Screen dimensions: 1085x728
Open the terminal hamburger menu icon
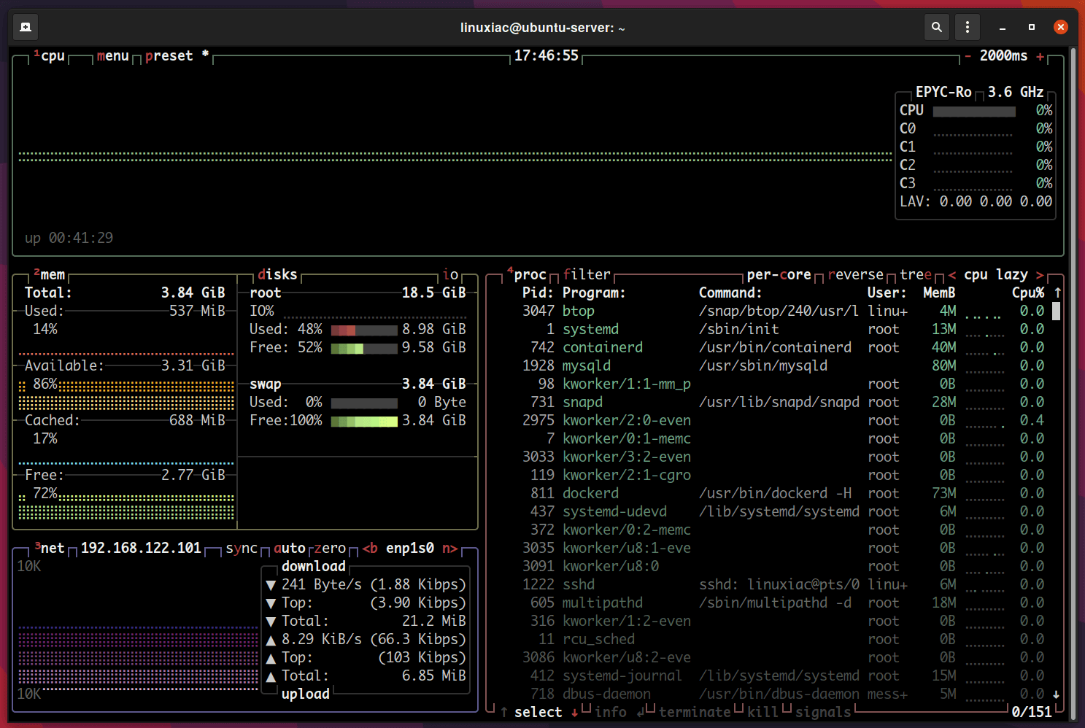pos(967,26)
